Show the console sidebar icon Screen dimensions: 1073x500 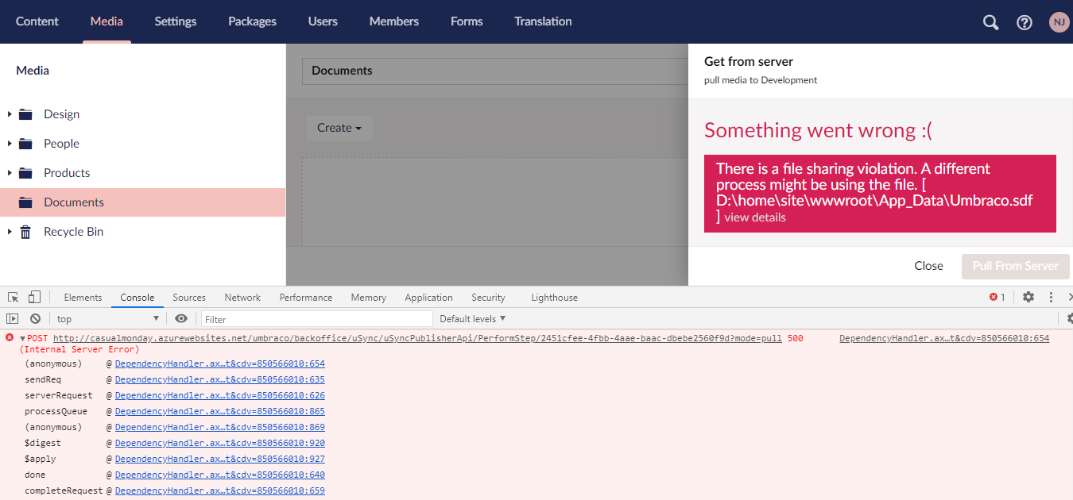[x=12, y=318]
